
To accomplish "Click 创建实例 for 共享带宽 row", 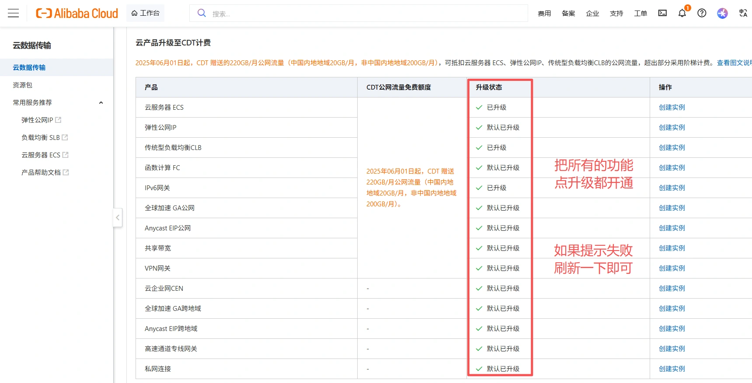I will [672, 248].
